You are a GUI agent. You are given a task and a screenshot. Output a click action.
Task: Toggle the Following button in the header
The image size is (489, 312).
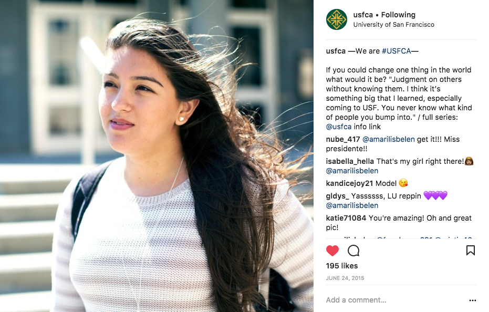pyautogui.click(x=398, y=15)
